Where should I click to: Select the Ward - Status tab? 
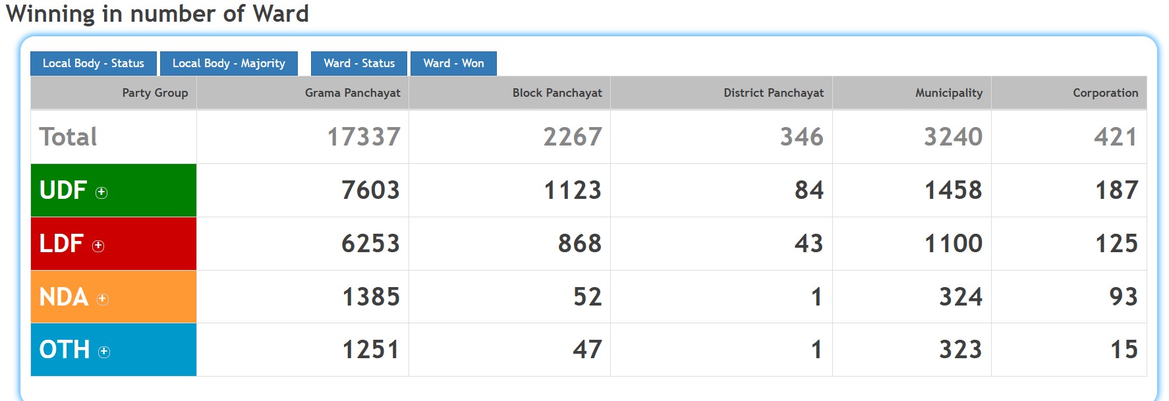[358, 63]
